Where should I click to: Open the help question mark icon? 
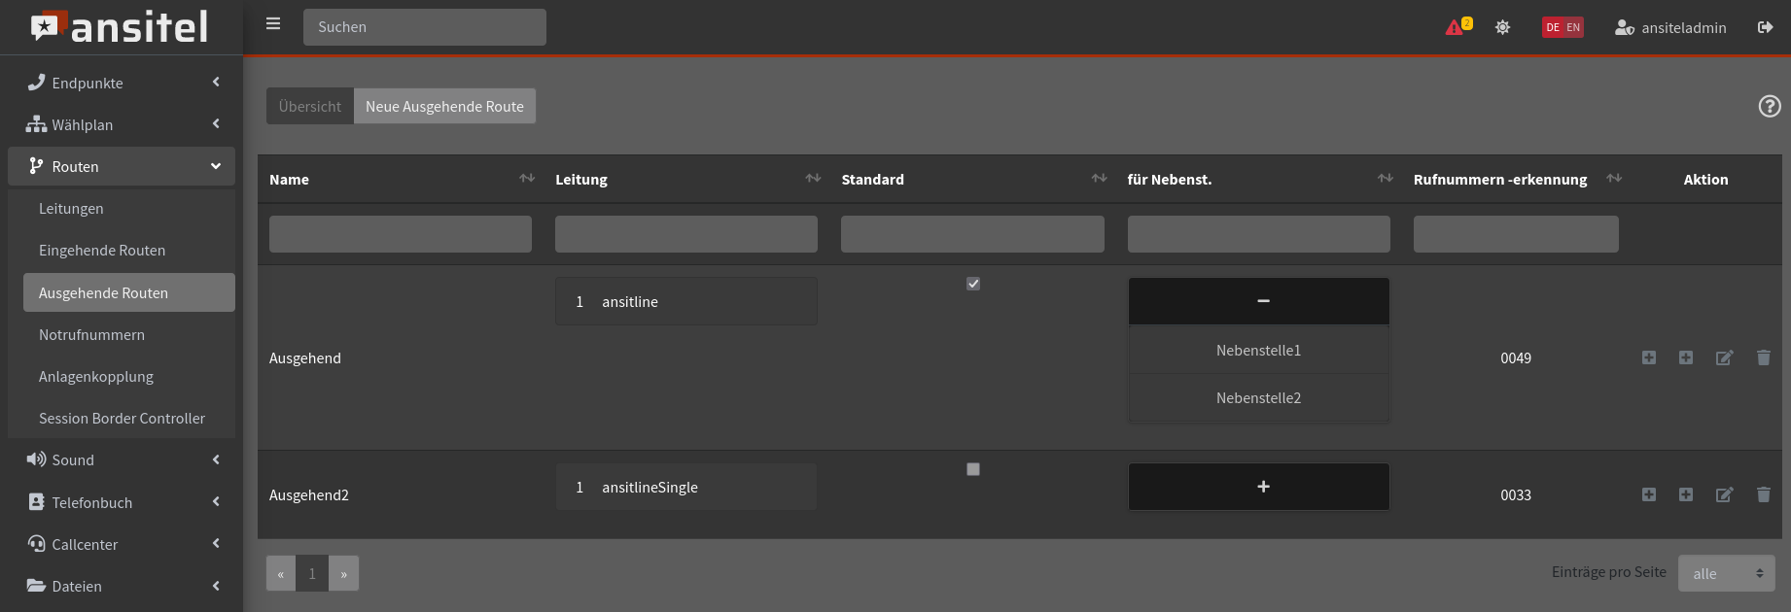coord(1769,106)
